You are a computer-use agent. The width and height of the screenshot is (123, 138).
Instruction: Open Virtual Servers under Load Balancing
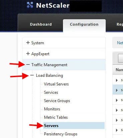(56, 84)
